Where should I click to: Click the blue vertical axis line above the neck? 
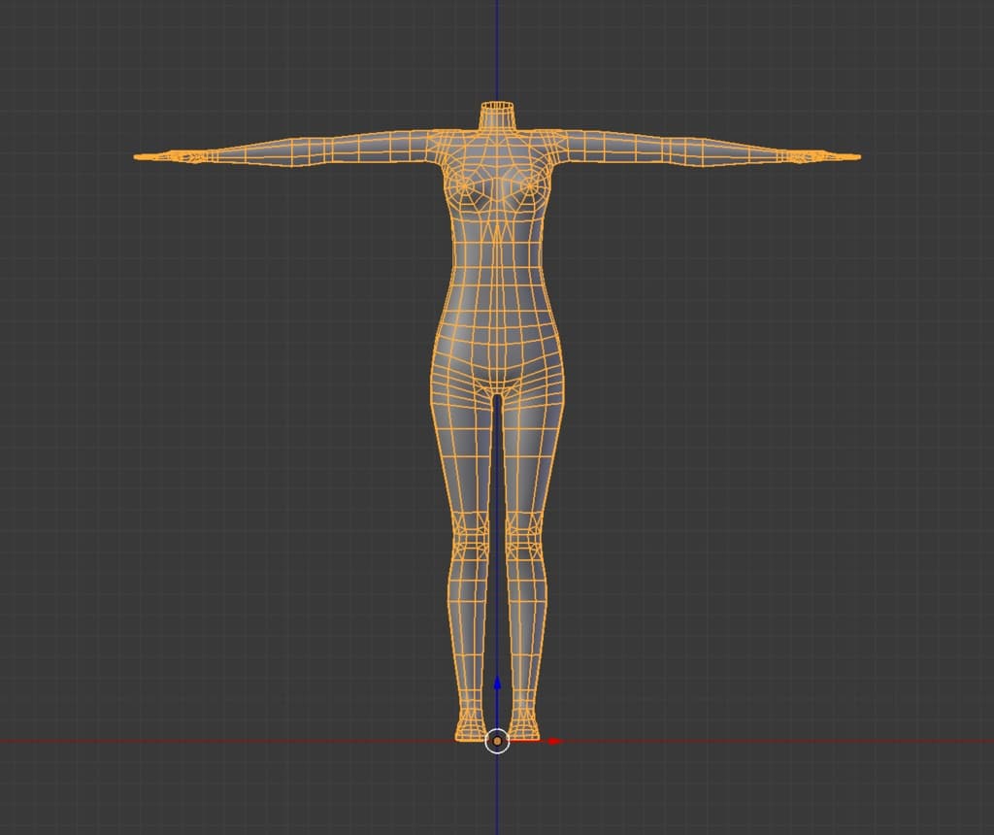click(497, 49)
